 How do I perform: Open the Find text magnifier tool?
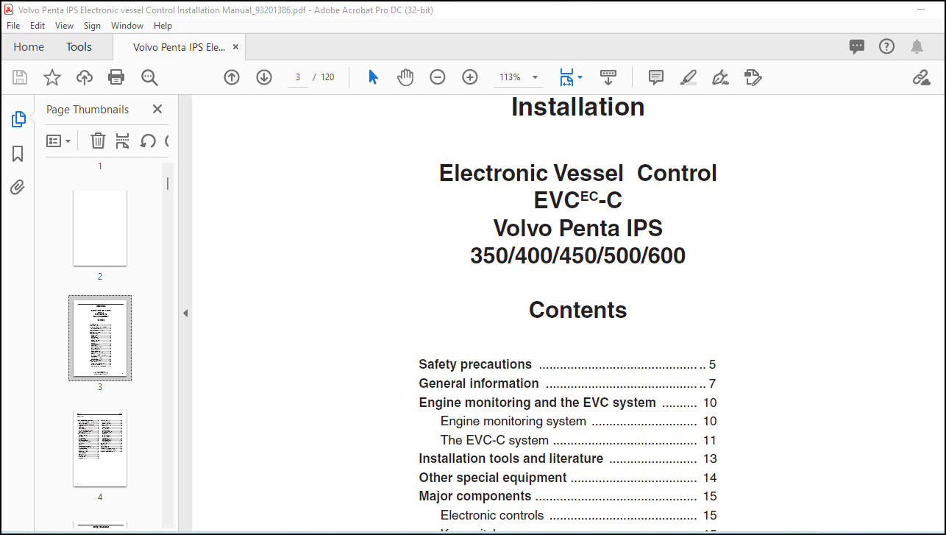click(x=149, y=77)
